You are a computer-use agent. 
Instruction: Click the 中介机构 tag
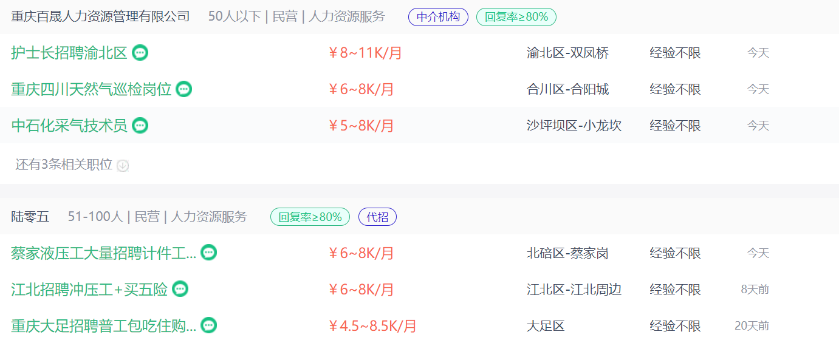coord(438,17)
